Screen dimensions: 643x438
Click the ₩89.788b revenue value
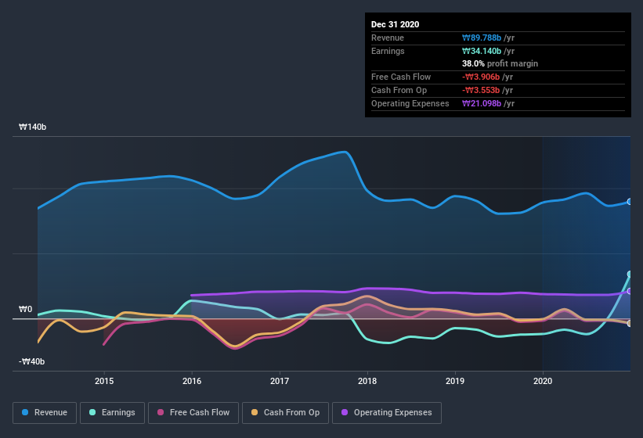pyautogui.click(x=482, y=38)
